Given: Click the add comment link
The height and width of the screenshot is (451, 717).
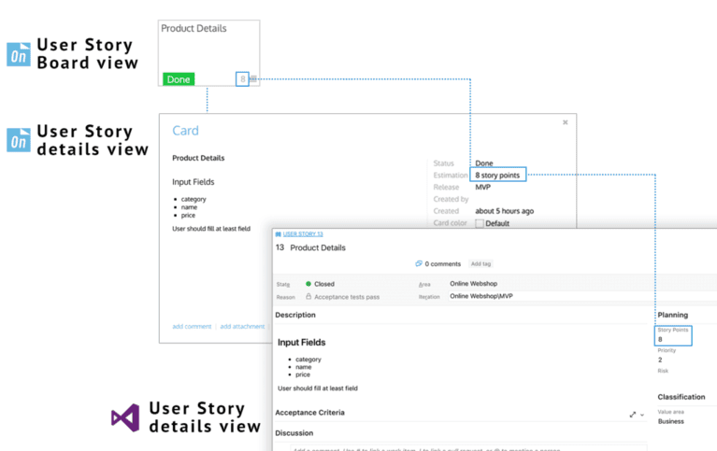Looking at the screenshot, I should coord(192,326).
